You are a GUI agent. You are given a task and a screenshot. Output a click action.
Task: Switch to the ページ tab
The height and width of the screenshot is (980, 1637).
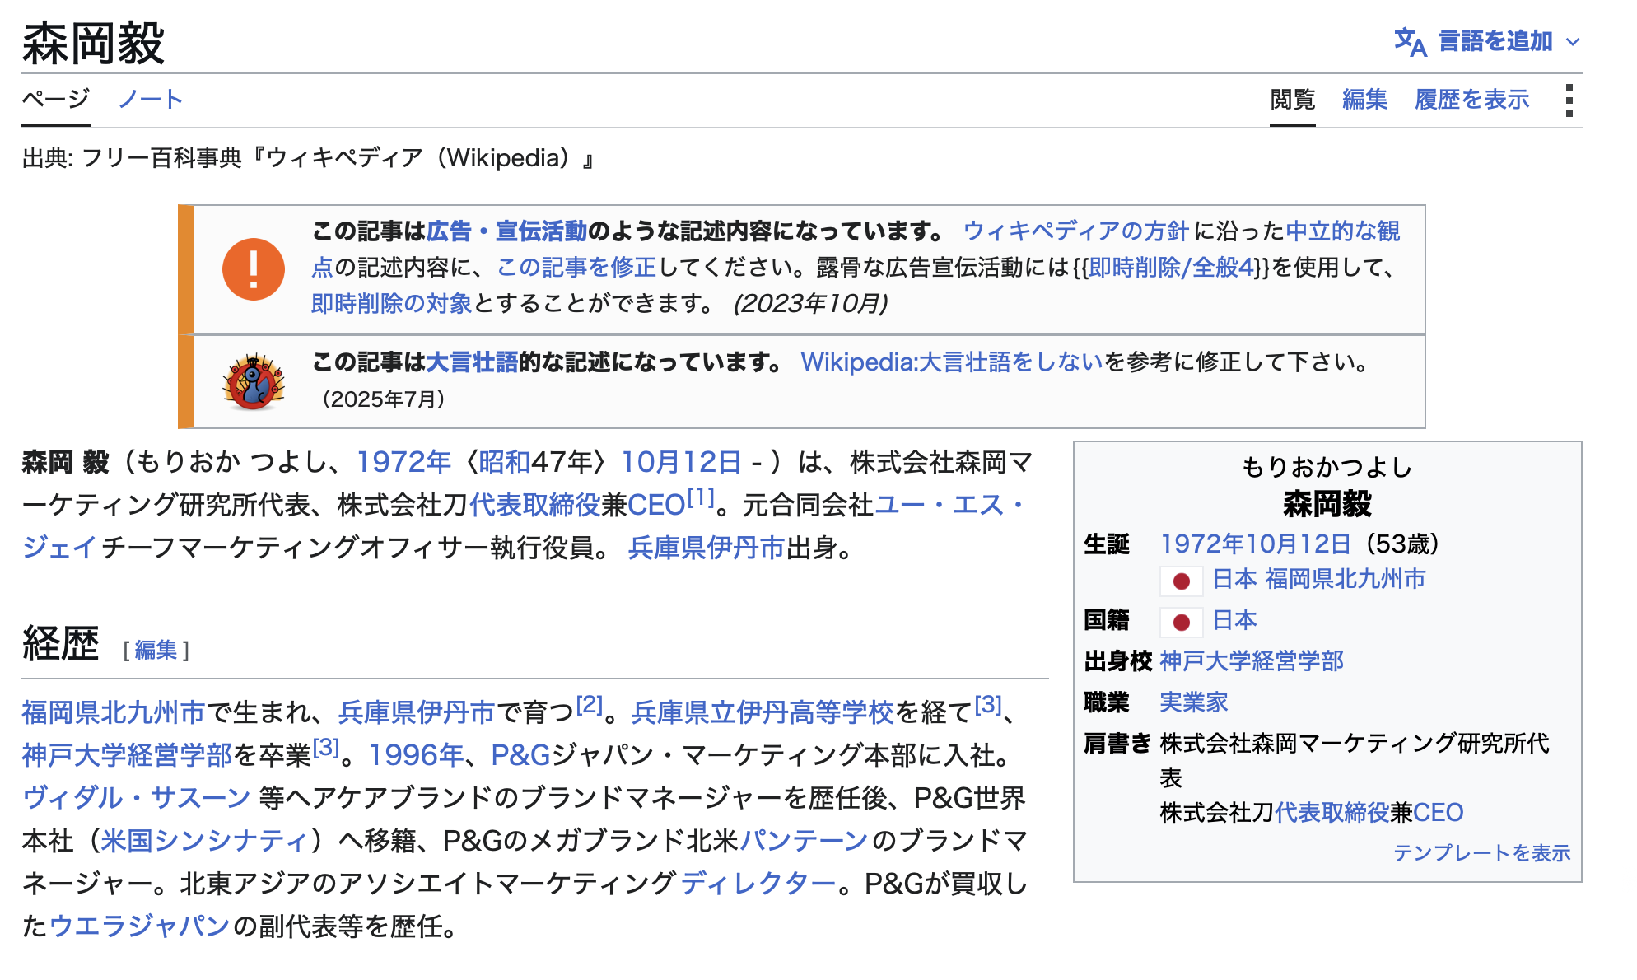click(x=56, y=99)
